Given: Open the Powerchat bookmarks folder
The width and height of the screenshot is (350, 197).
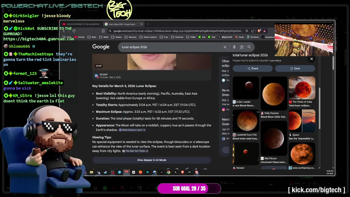Looking at the screenshot, I should [177, 37].
